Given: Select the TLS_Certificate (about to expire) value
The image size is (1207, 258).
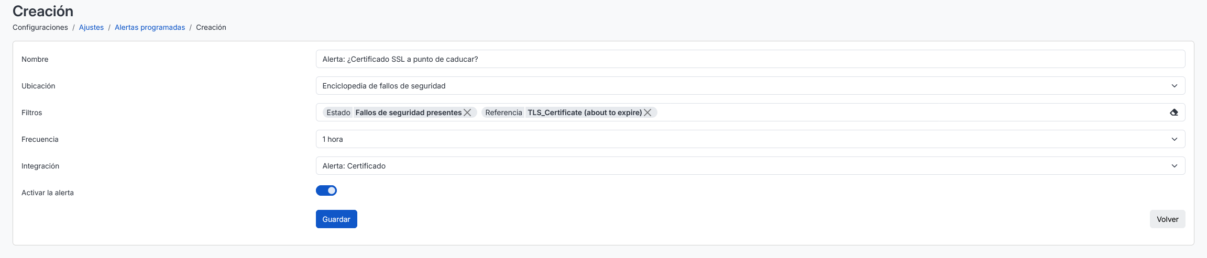Looking at the screenshot, I should tap(585, 113).
